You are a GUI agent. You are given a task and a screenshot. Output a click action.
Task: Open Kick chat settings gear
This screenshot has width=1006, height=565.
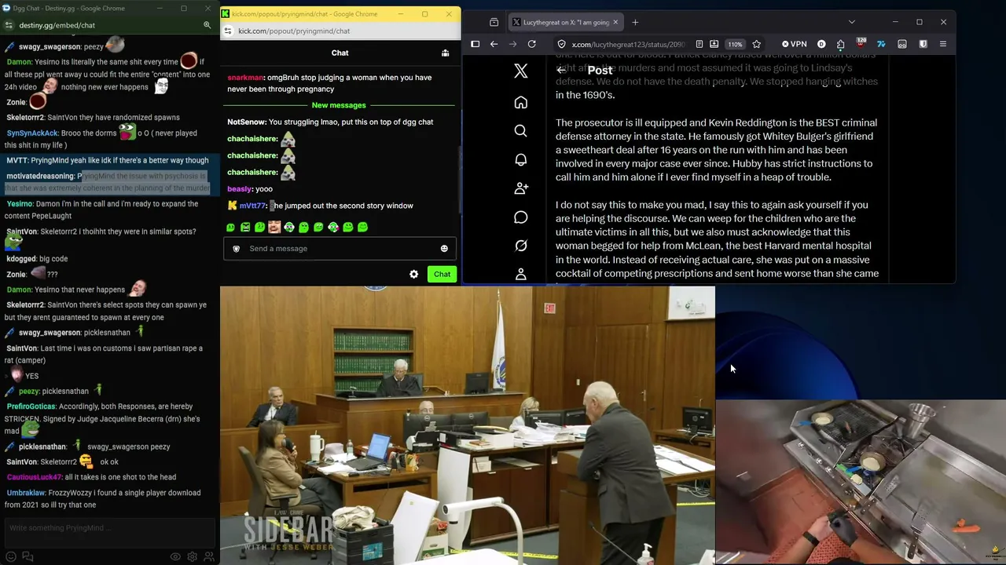point(413,274)
